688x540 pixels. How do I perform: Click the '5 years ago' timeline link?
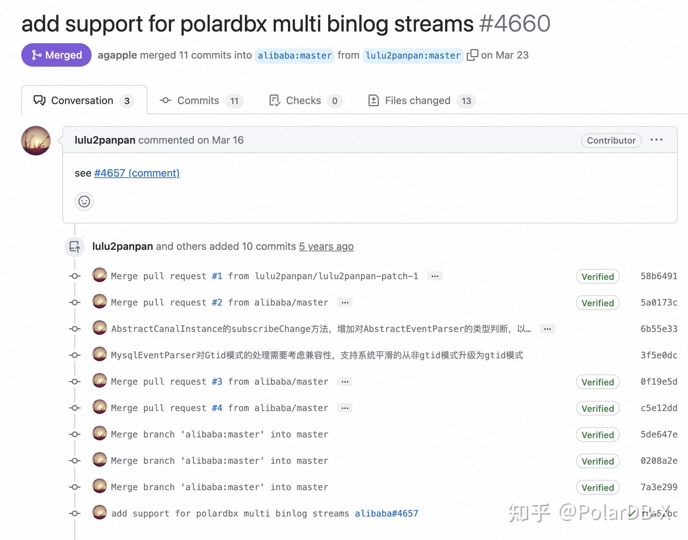pos(326,246)
